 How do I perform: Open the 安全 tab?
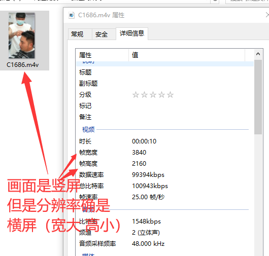pos(102,34)
